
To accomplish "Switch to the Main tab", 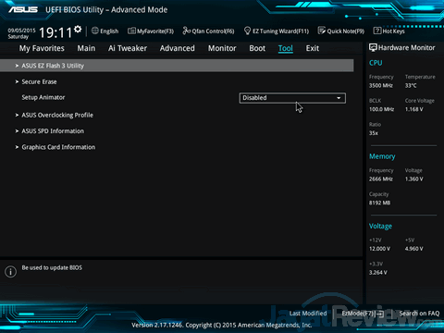I will (86, 48).
